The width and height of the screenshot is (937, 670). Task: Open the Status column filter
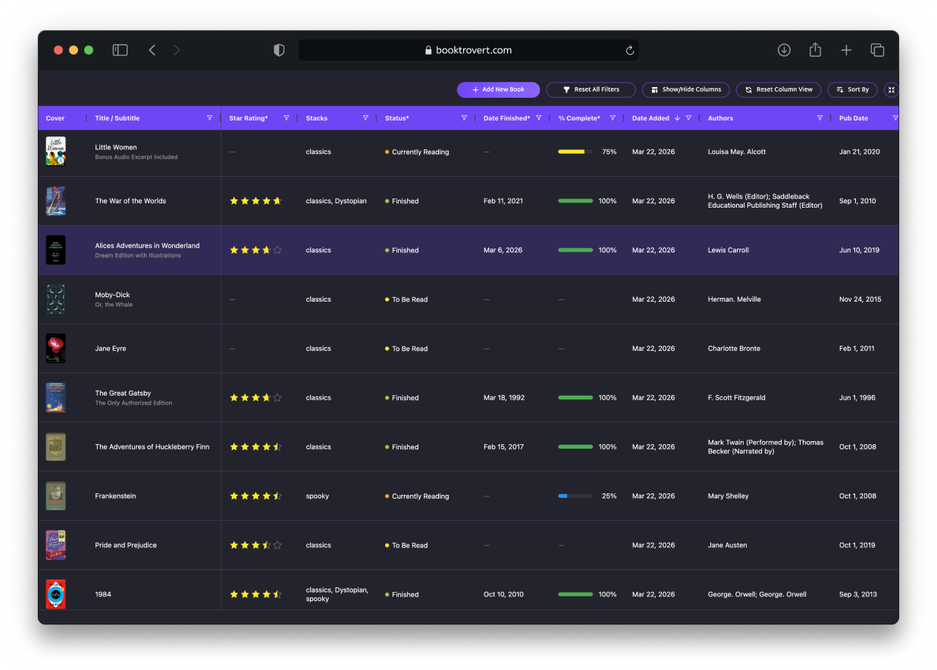[x=464, y=118]
